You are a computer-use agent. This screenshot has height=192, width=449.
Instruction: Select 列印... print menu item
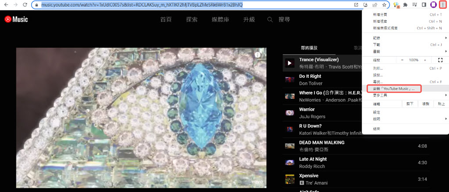(x=405, y=69)
